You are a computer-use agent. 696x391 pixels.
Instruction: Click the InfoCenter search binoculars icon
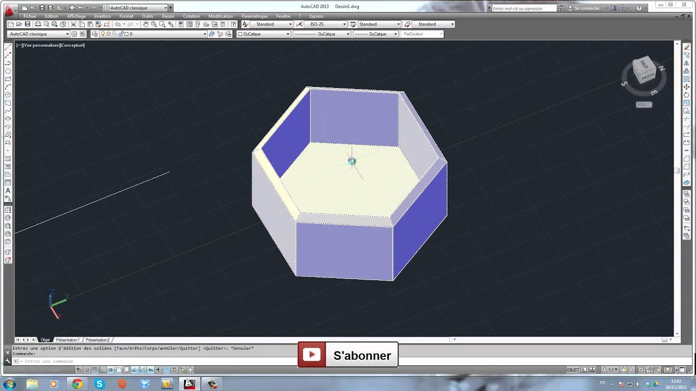click(x=562, y=8)
